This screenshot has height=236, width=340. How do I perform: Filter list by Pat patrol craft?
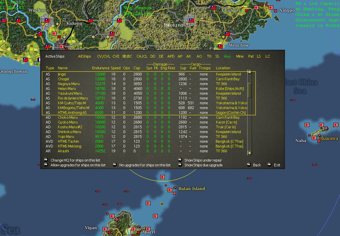[x=251, y=56]
